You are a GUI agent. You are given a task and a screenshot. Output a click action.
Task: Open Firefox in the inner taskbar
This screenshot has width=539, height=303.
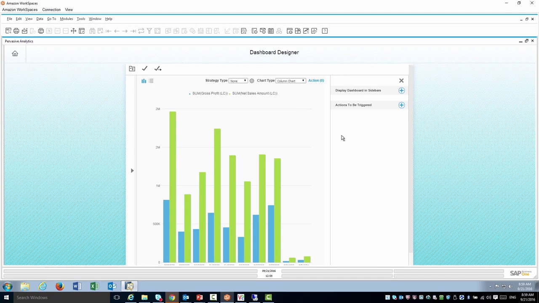pyautogui.click(x=59, y=286)
